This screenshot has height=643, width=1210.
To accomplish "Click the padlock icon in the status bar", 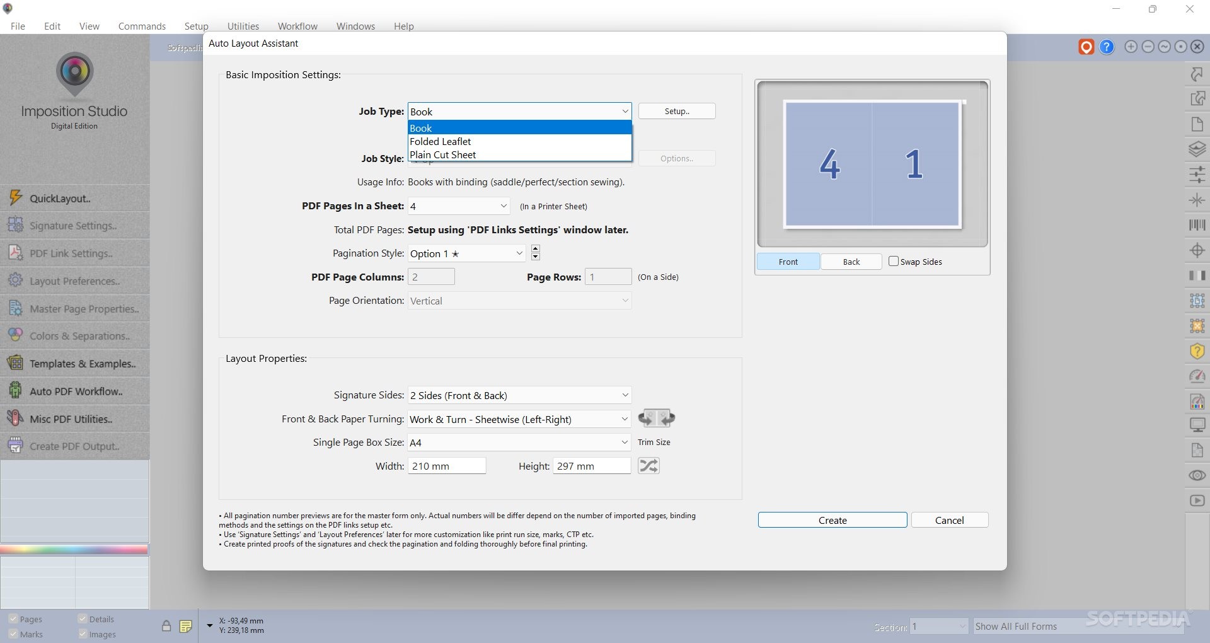I will pyautogui.click(x=166, y=626).
